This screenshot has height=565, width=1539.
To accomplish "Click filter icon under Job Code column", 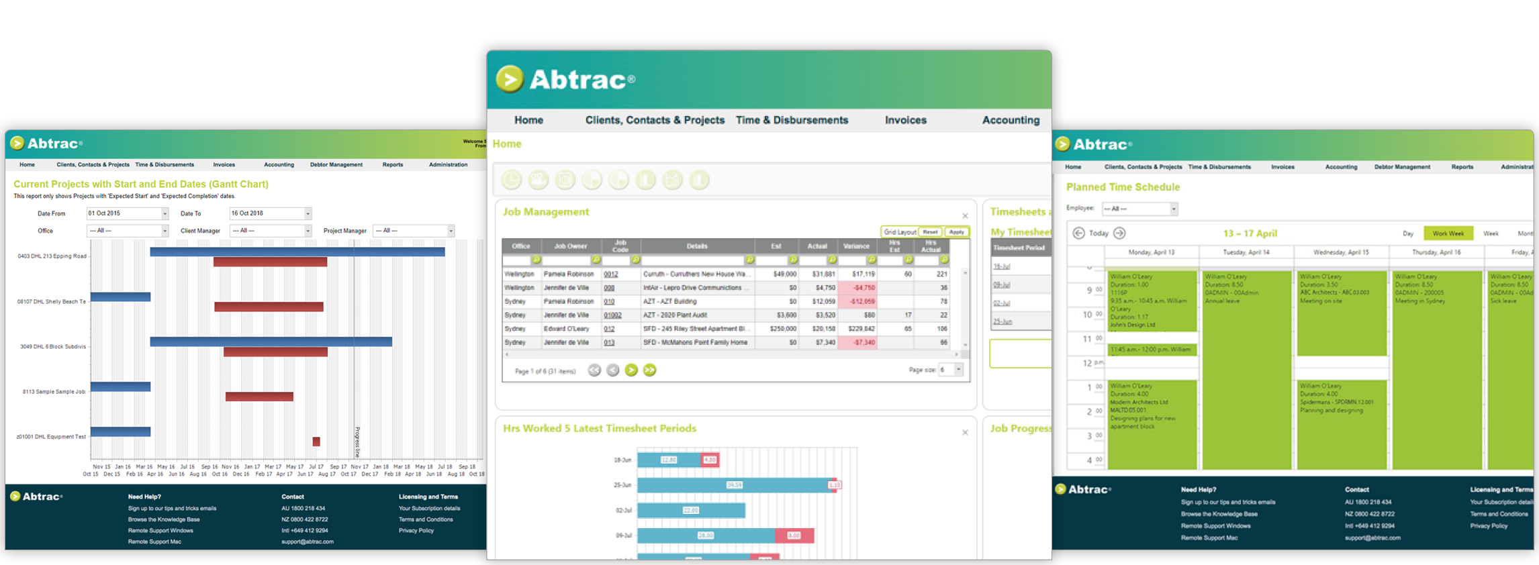I will click(x=635, y=260).
